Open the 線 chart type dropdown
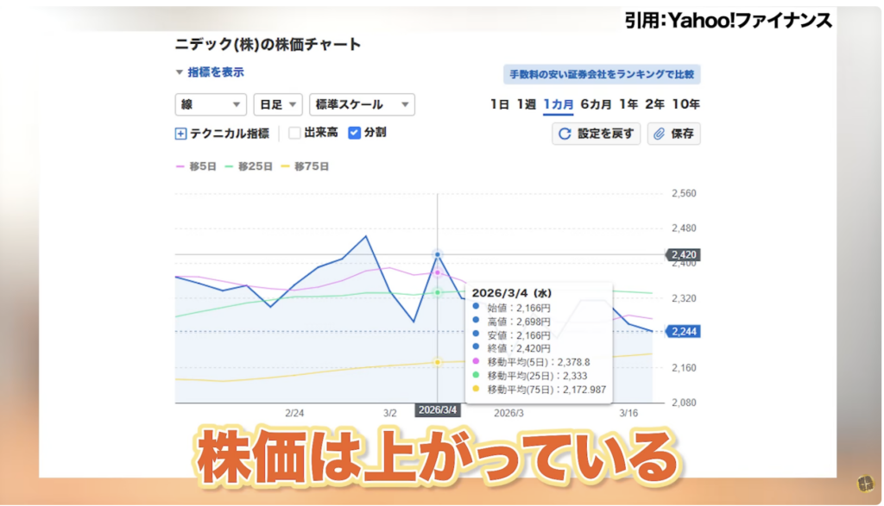The width and height of the screenshot is (884, 506). [210, 104]
